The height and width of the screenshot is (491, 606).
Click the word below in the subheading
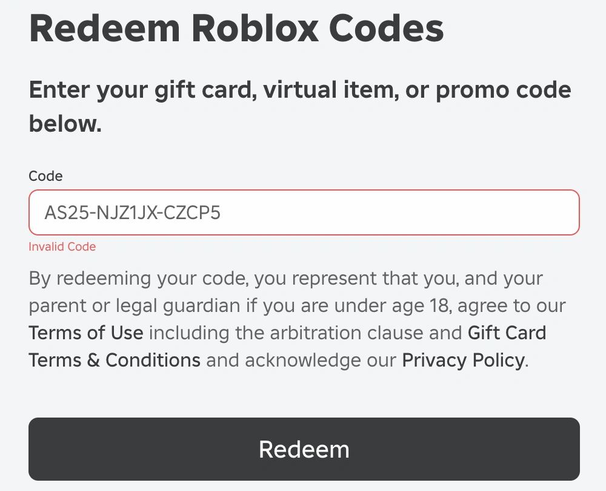coord(64,124)
